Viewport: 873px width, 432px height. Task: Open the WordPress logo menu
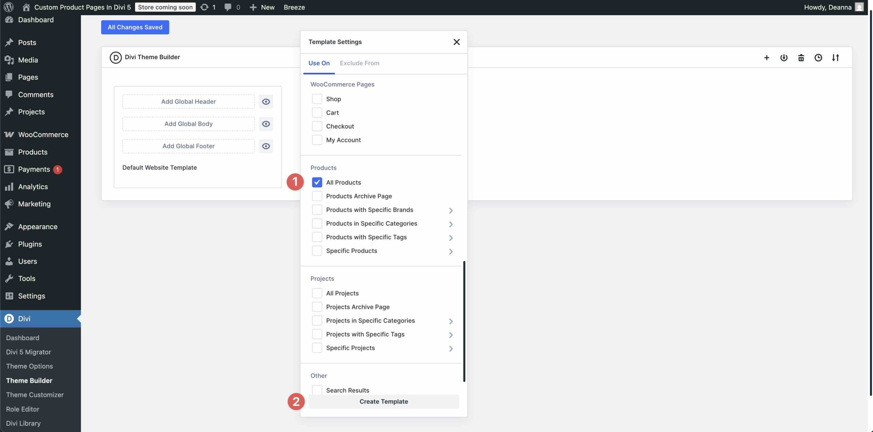coord(9,7)
